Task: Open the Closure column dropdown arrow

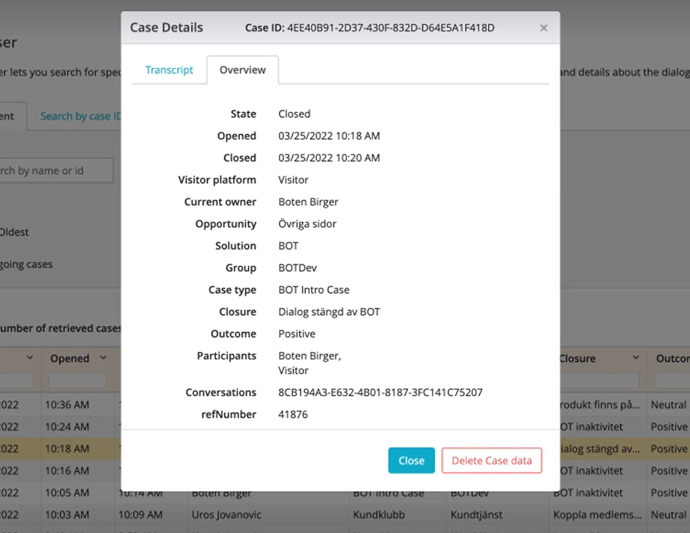Action: [636, 358]
